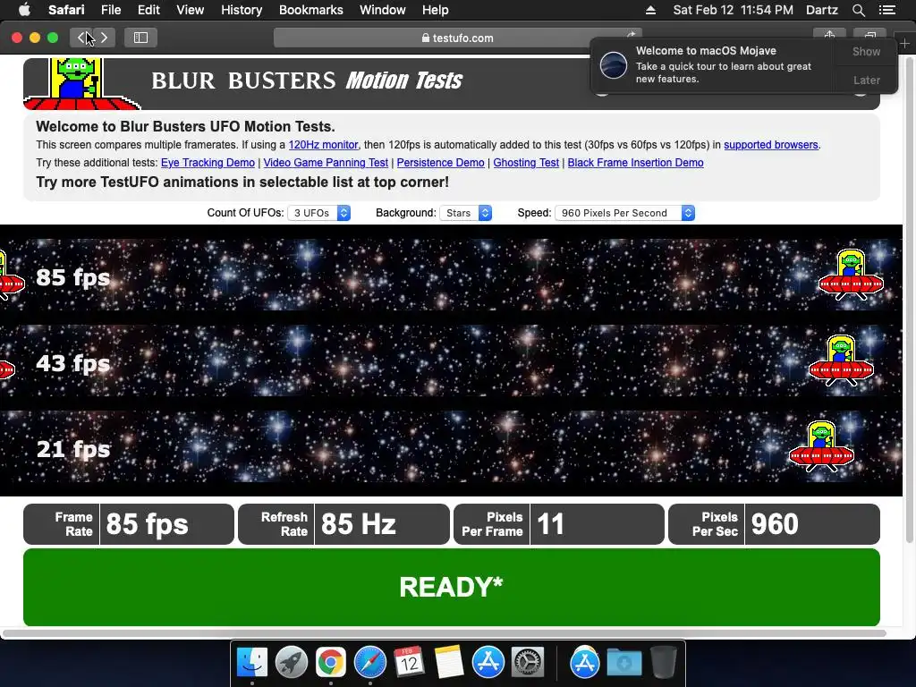Click Show on the Mojave notification

(866, 51)
